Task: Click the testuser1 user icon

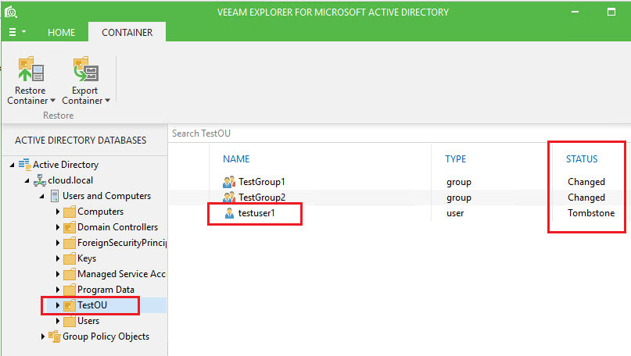Action: 229,213
